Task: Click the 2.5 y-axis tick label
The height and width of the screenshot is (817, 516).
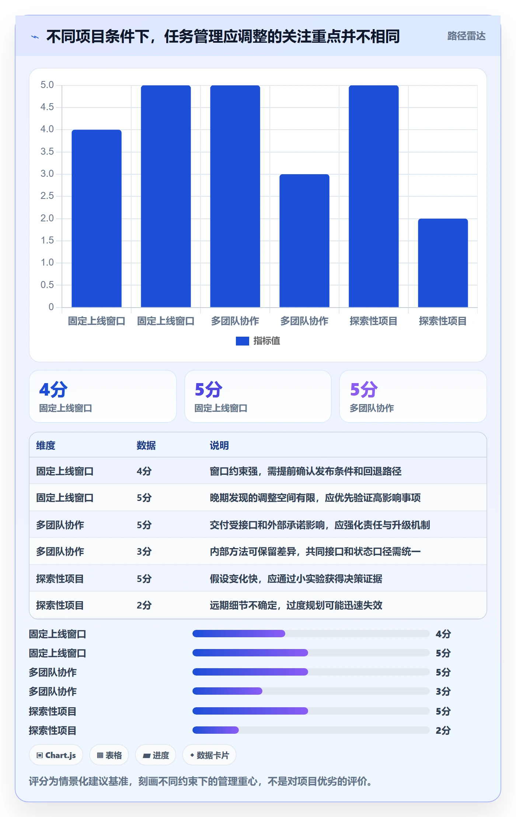Action: coord(47,196)
